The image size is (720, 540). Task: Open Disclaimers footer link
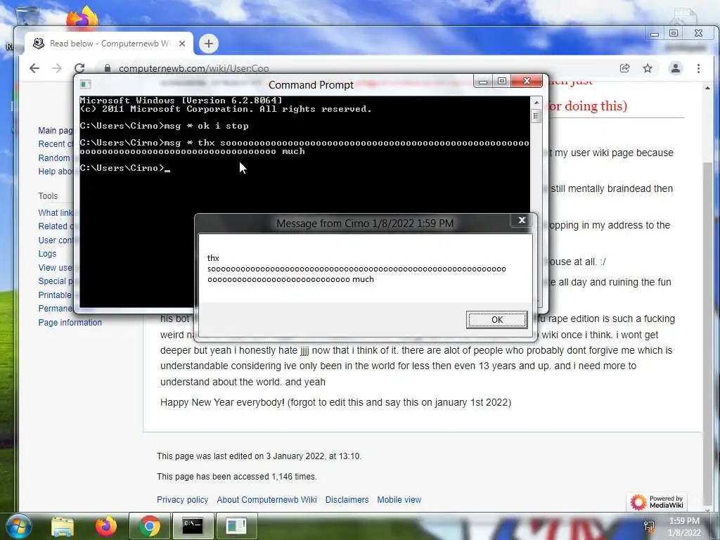[x=347, y=500]
